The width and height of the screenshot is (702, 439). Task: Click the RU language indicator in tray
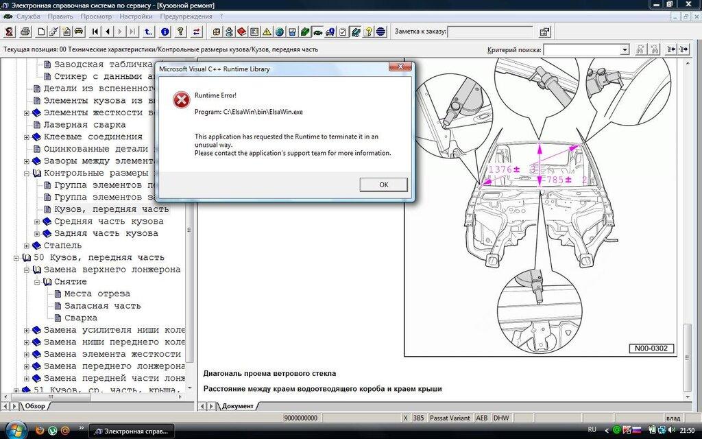[592, 429]
